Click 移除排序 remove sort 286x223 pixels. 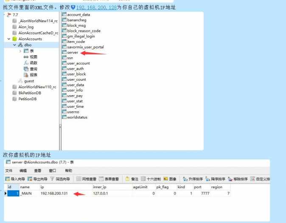click(x=238, y=179)
